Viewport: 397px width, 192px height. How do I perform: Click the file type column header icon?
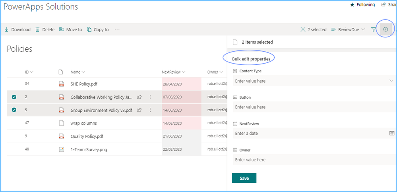[60, 72]
